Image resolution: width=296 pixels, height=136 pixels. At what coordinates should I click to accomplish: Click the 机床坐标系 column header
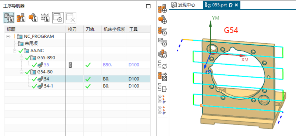click(x=114, y=29)
